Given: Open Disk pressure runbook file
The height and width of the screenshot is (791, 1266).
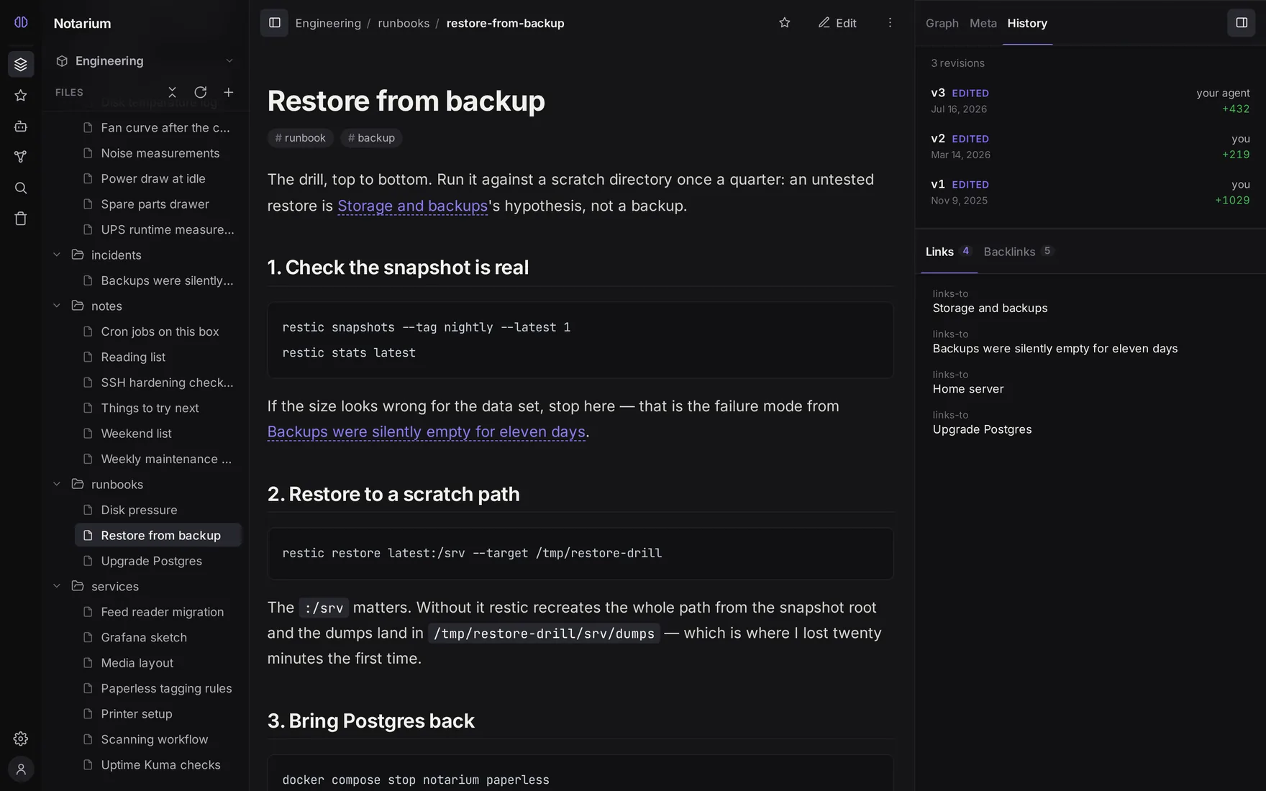Looking at the screenshot, I should pos(158,510).
